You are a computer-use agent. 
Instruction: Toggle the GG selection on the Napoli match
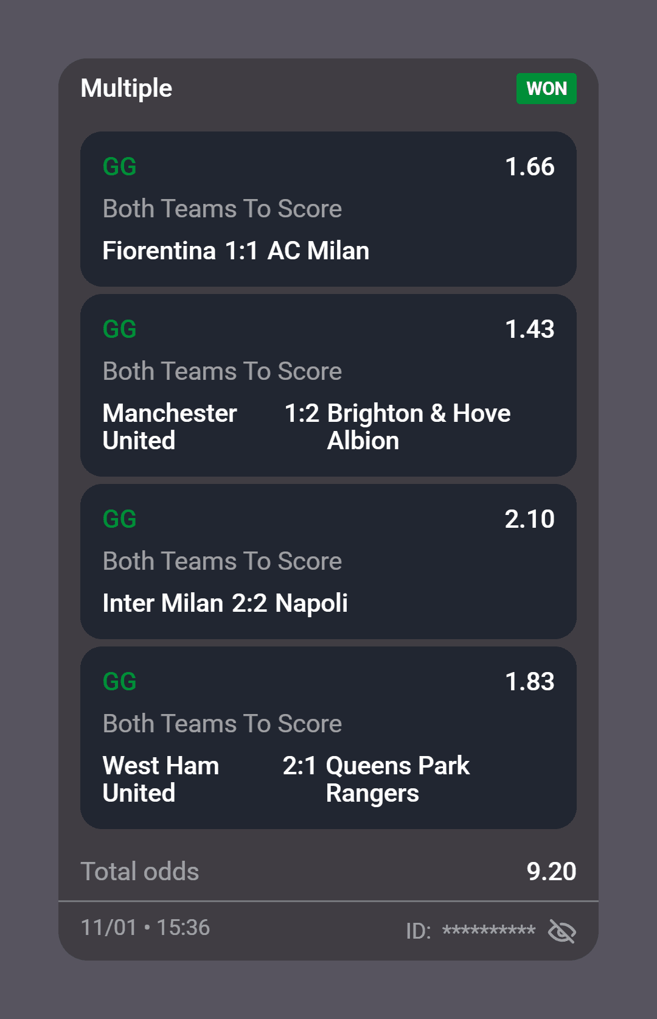coord(119,520)
